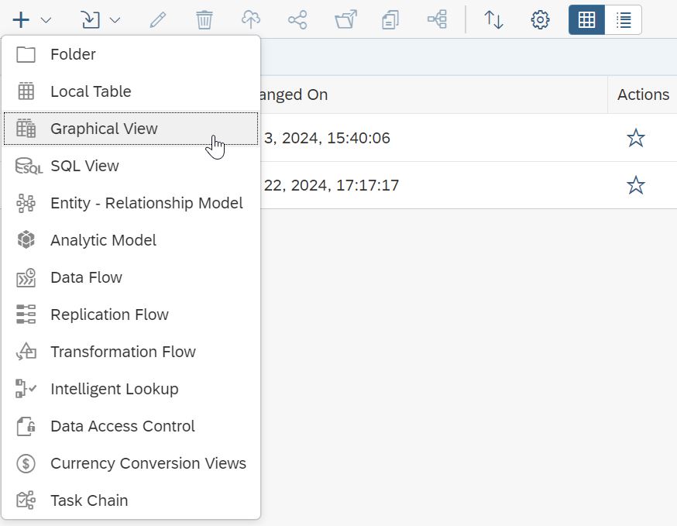Click the trash can Delete icon
The height and width of the screenshot is (526, 677).
[x=204, y=19]
